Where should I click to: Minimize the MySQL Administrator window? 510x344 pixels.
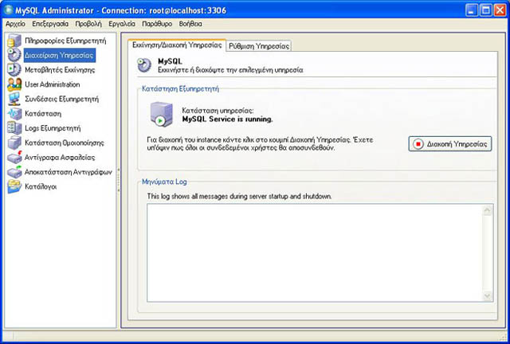pos(472,10)
